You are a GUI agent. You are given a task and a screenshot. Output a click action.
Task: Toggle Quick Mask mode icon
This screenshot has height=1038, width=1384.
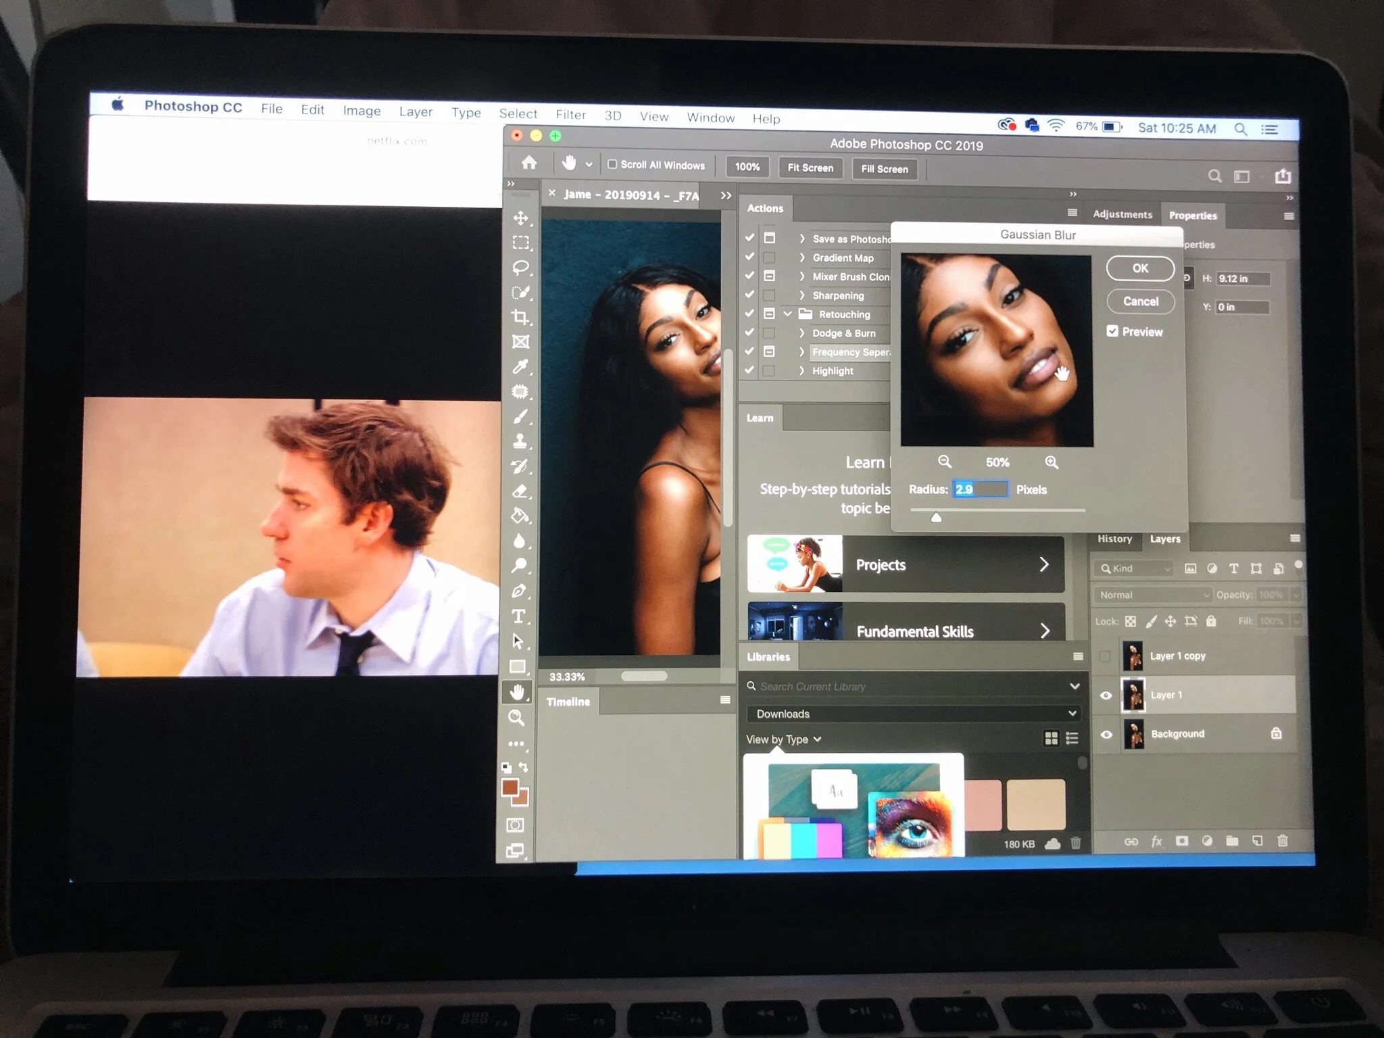[515, 825]
